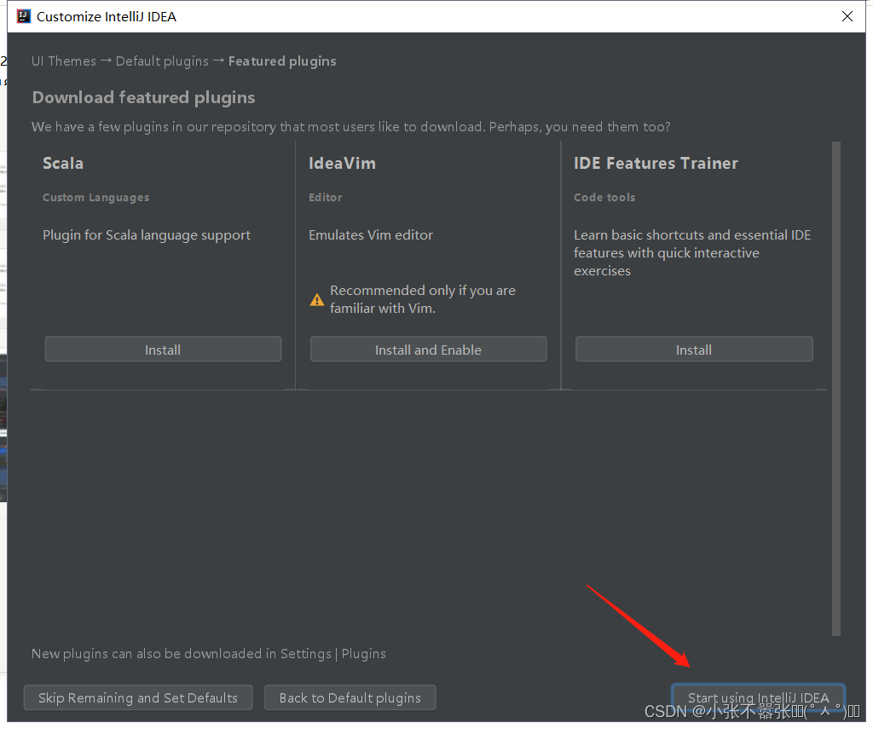This screenshot has width=873, height=729.
Task: Click the Download featured plugins heading
Action: point(143,97)
